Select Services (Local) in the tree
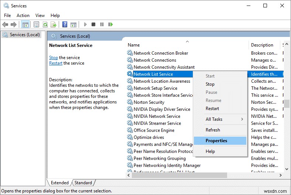 23,35
